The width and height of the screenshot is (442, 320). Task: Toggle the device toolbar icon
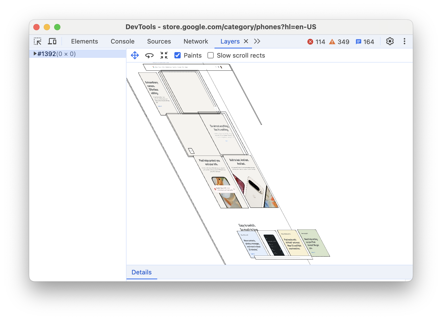click(x=52, y=41)
